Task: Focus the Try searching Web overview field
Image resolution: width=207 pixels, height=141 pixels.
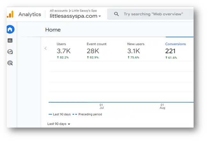Action: pos(153,14)
